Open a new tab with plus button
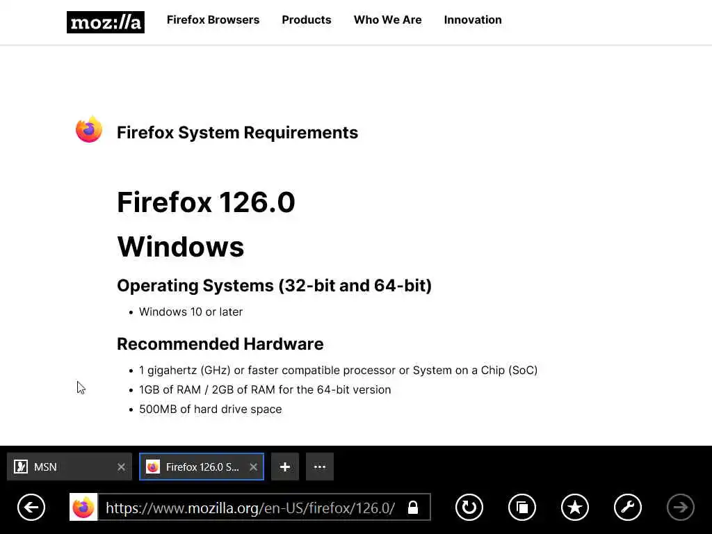 (x=284, y=467)
